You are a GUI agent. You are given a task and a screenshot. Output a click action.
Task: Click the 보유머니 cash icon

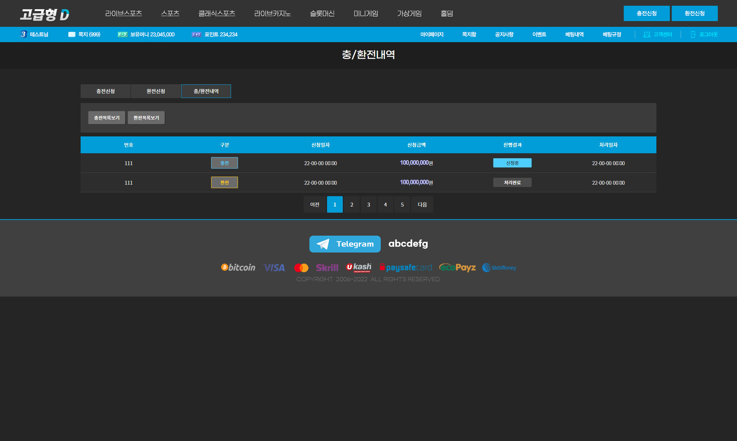122,34
